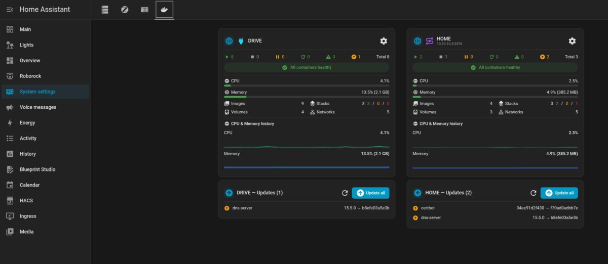Show paused containers count on DRIVE
This screenshot has height=264, width=608.
[x=280, y=57]
